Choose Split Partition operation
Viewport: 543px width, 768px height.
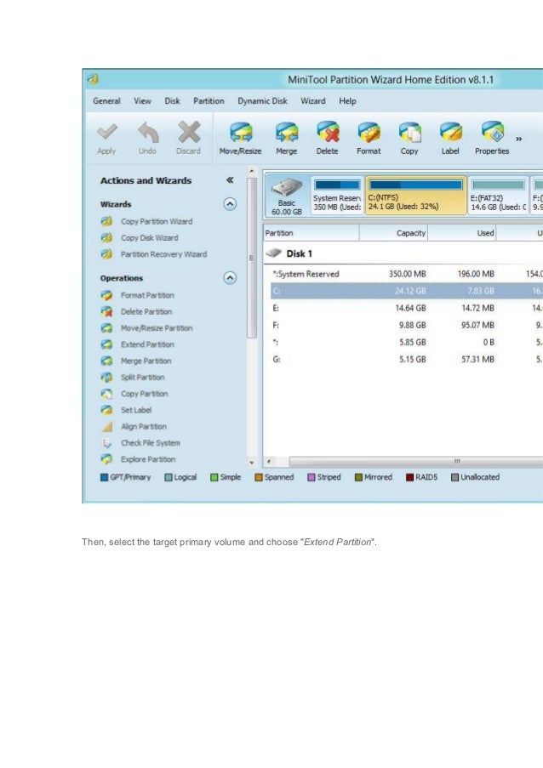(143, 377)
